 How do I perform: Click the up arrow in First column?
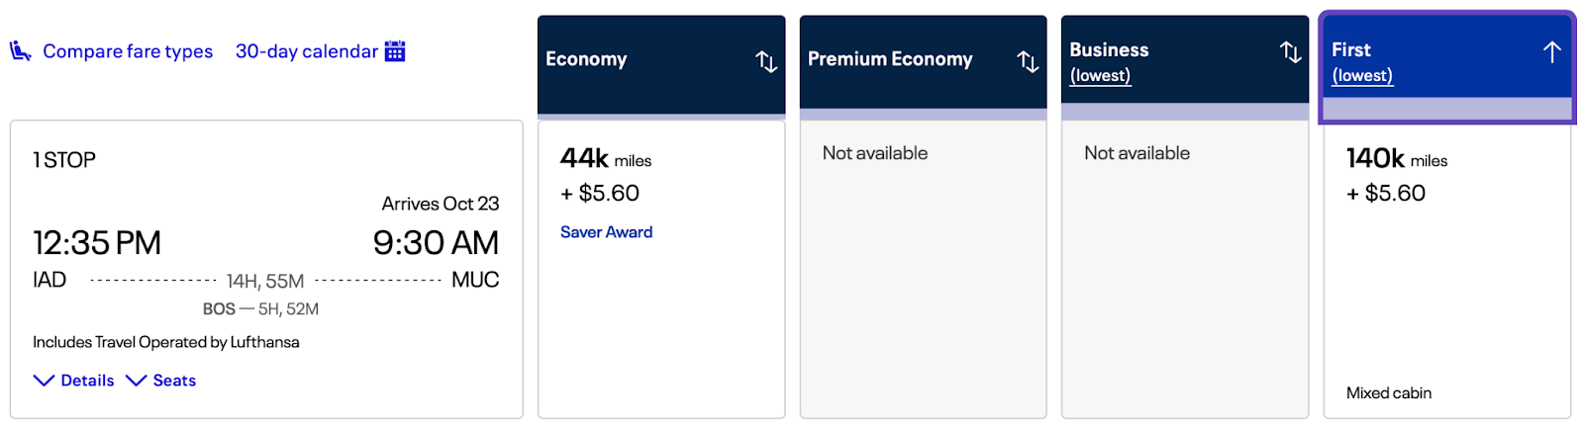coord(1551,51)
